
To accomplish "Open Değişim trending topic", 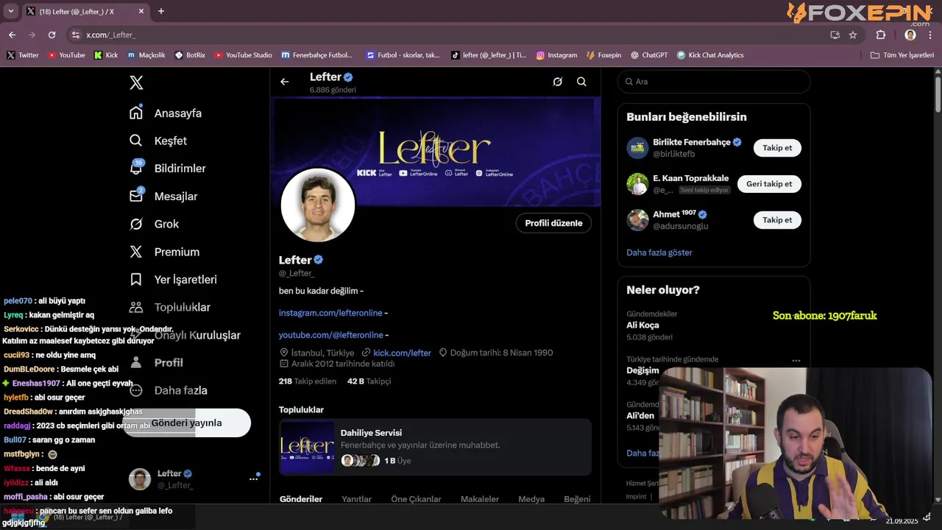I will (642, 371).
